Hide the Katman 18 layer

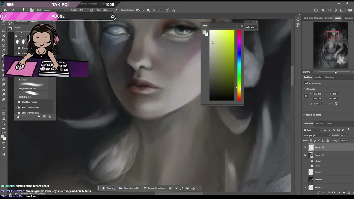coord(305,147)
